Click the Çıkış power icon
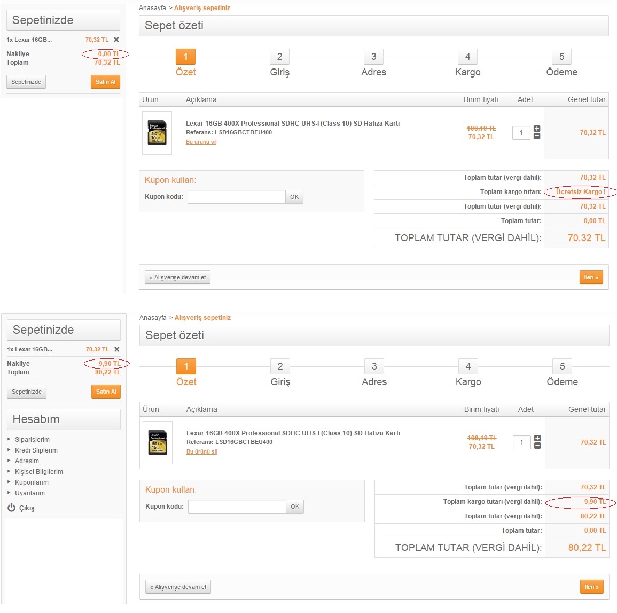617x613 pixels. click(11, 508)
